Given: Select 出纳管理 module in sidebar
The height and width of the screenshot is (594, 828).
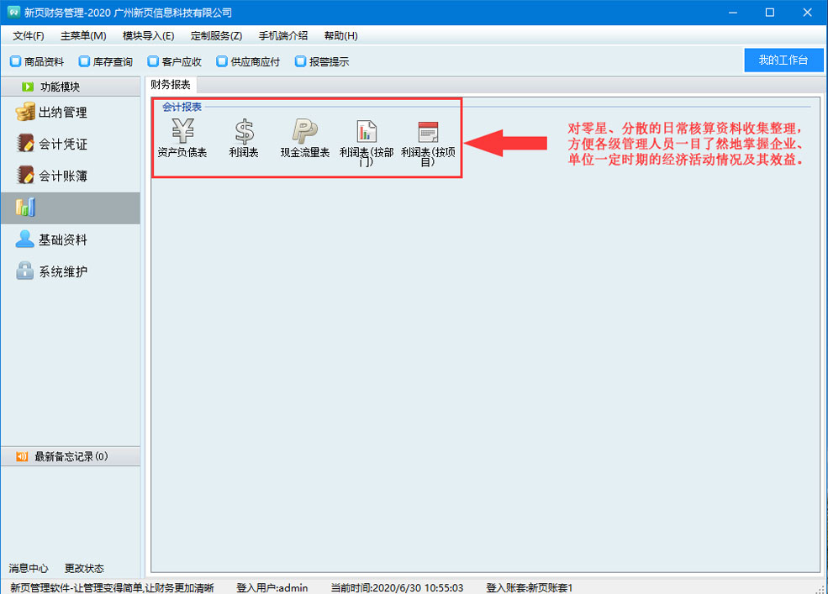Looking at the screenshot, I should click(62, 113).
